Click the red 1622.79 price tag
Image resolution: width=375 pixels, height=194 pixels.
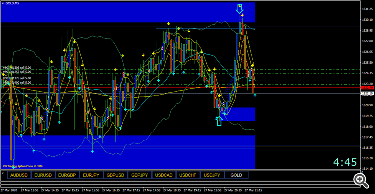pyautogui.click(x=367, y=88)
